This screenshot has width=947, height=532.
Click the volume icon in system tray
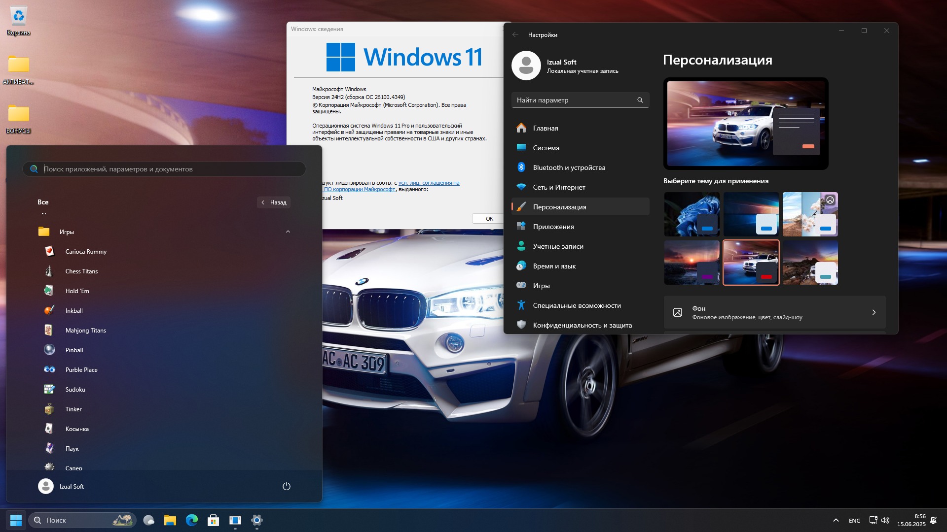tap(885, 520)
